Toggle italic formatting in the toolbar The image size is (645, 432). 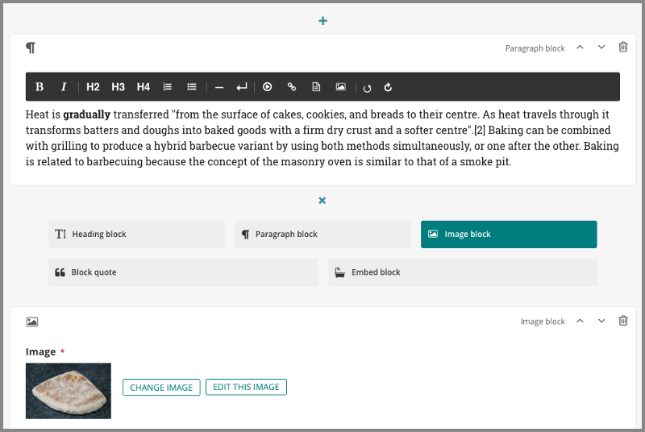pyautogui.click(x=64, y=87)
